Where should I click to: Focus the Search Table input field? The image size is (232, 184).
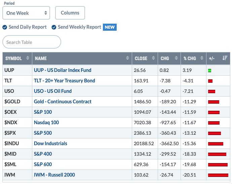coord(32,42)
